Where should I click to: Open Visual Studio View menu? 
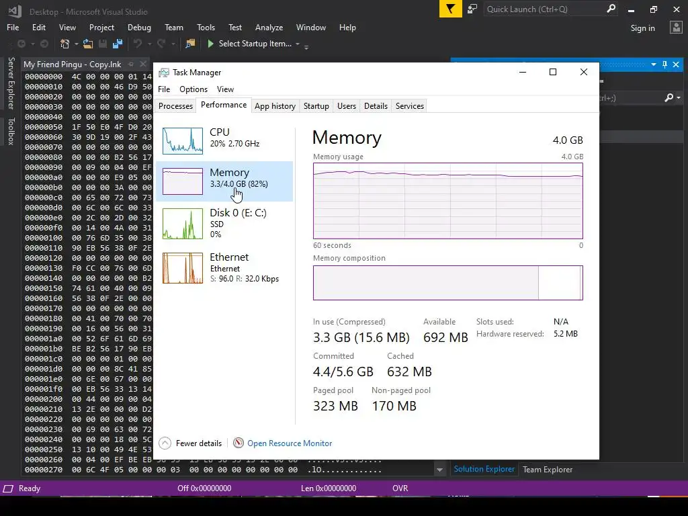67,27
